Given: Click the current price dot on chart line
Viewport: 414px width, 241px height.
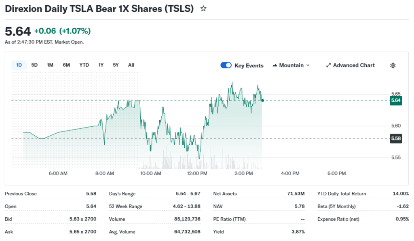Looking at the screenshot, I should pos(262,100).
